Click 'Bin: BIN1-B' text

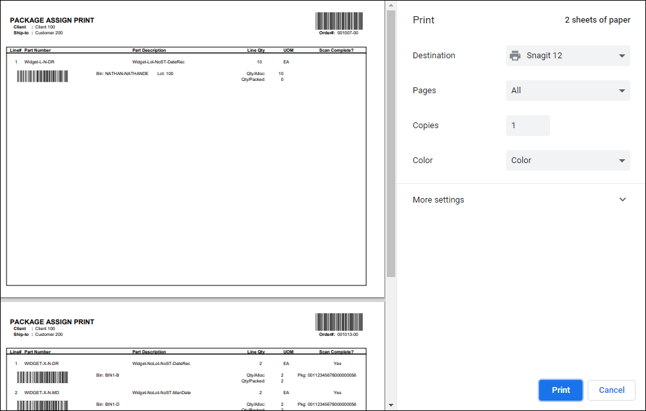[108, 375]
